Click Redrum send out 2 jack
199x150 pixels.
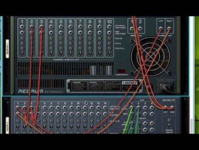[x=140, y=29]
